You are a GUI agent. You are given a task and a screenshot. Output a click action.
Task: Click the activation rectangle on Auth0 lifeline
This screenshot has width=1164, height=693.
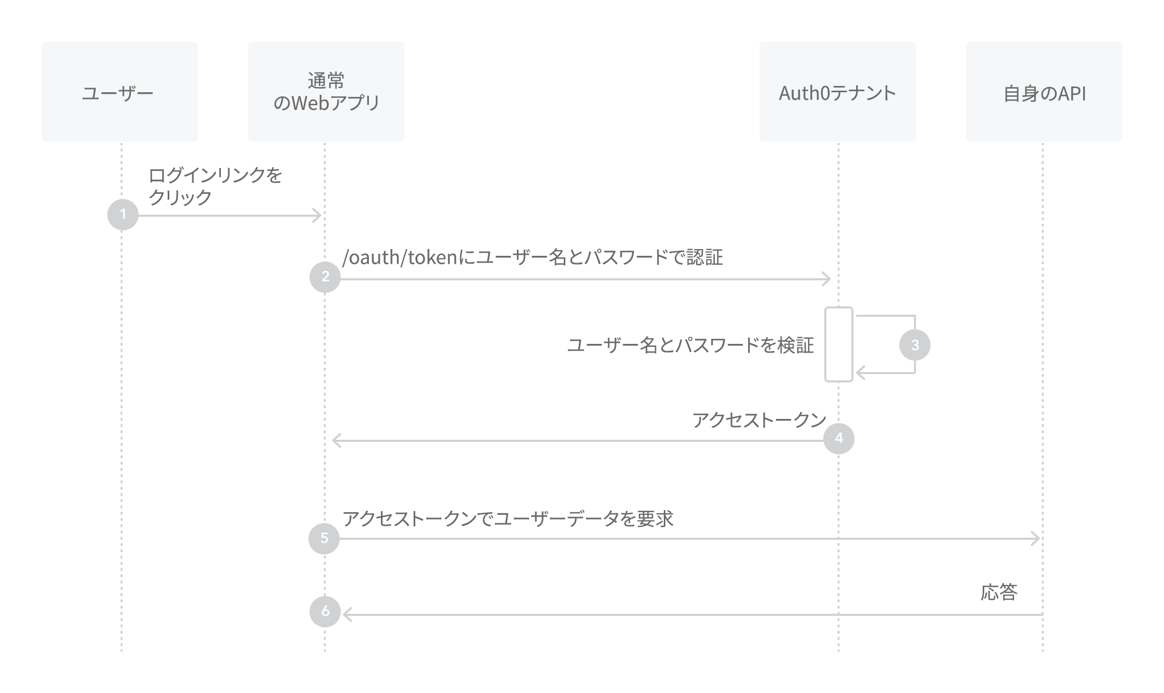tap(839, 344)
